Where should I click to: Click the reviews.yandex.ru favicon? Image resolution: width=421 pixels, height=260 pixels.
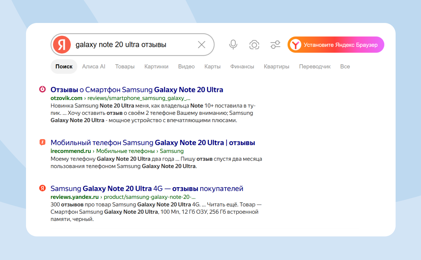tap(43, 188)
